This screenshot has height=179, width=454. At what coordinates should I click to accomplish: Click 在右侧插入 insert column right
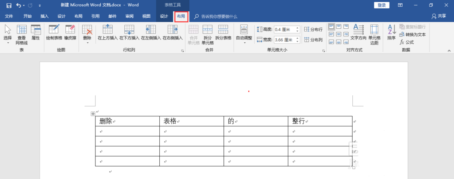tap(173, 32)
